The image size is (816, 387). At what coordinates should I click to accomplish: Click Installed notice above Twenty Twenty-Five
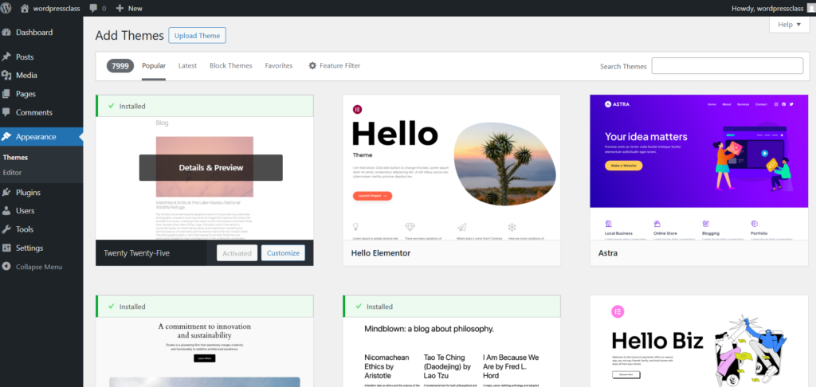(x=205, y=106)
